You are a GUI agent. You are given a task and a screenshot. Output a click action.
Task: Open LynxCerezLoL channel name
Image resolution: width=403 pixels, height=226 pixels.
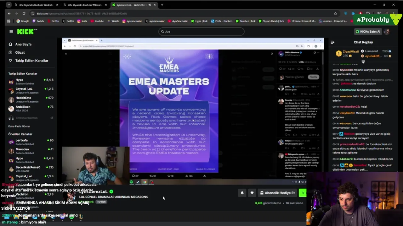[x=94, y=191]
